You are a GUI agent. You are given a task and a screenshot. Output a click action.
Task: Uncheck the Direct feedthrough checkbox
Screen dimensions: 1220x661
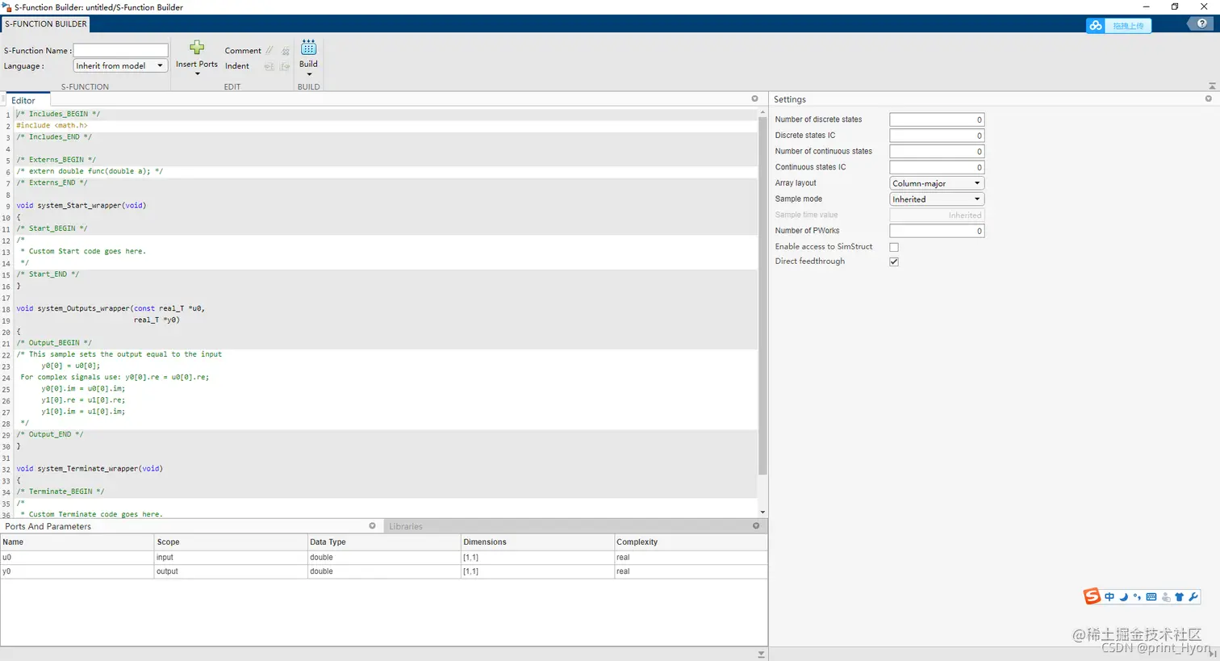pos(894,261)
